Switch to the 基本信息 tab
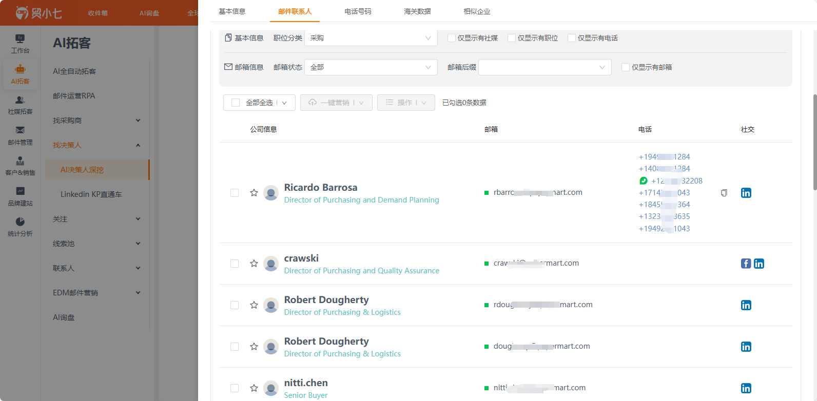This screenshot has height=401, width=817. coord(232,11)
